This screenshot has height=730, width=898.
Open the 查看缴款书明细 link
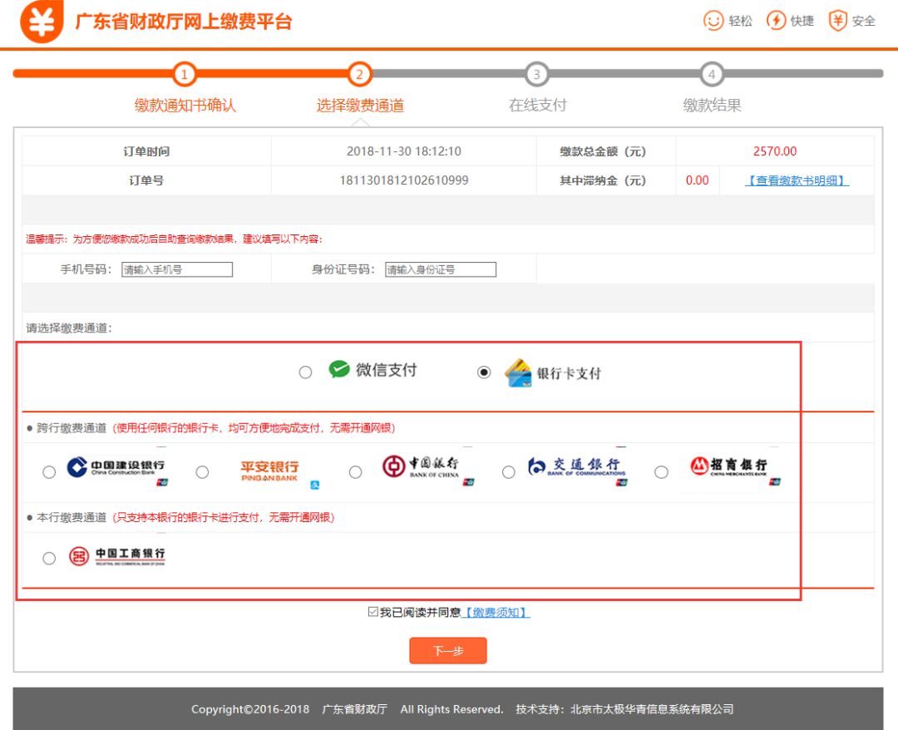point(797,181)
